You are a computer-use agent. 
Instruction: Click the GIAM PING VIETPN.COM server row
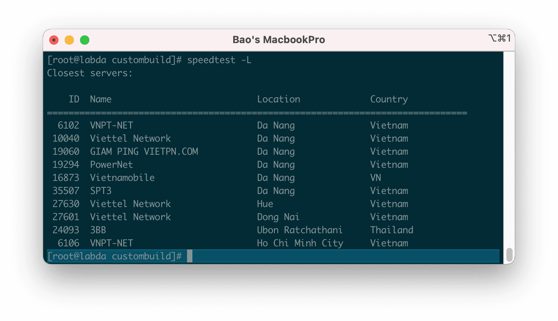(144, 151)
